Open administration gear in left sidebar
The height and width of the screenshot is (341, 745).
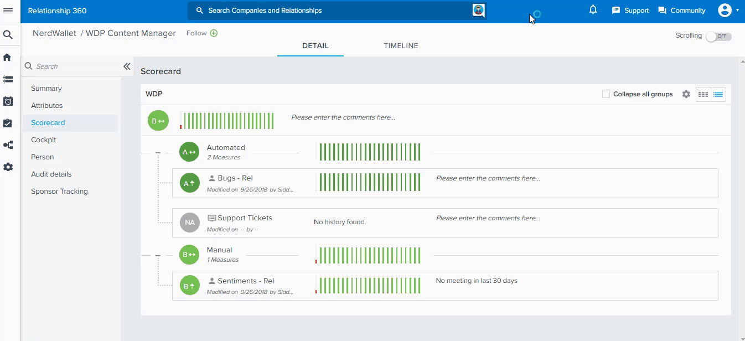coord(8,167)
